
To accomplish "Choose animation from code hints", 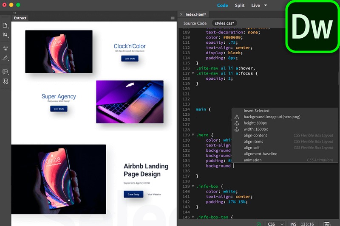I will (252, 160).
